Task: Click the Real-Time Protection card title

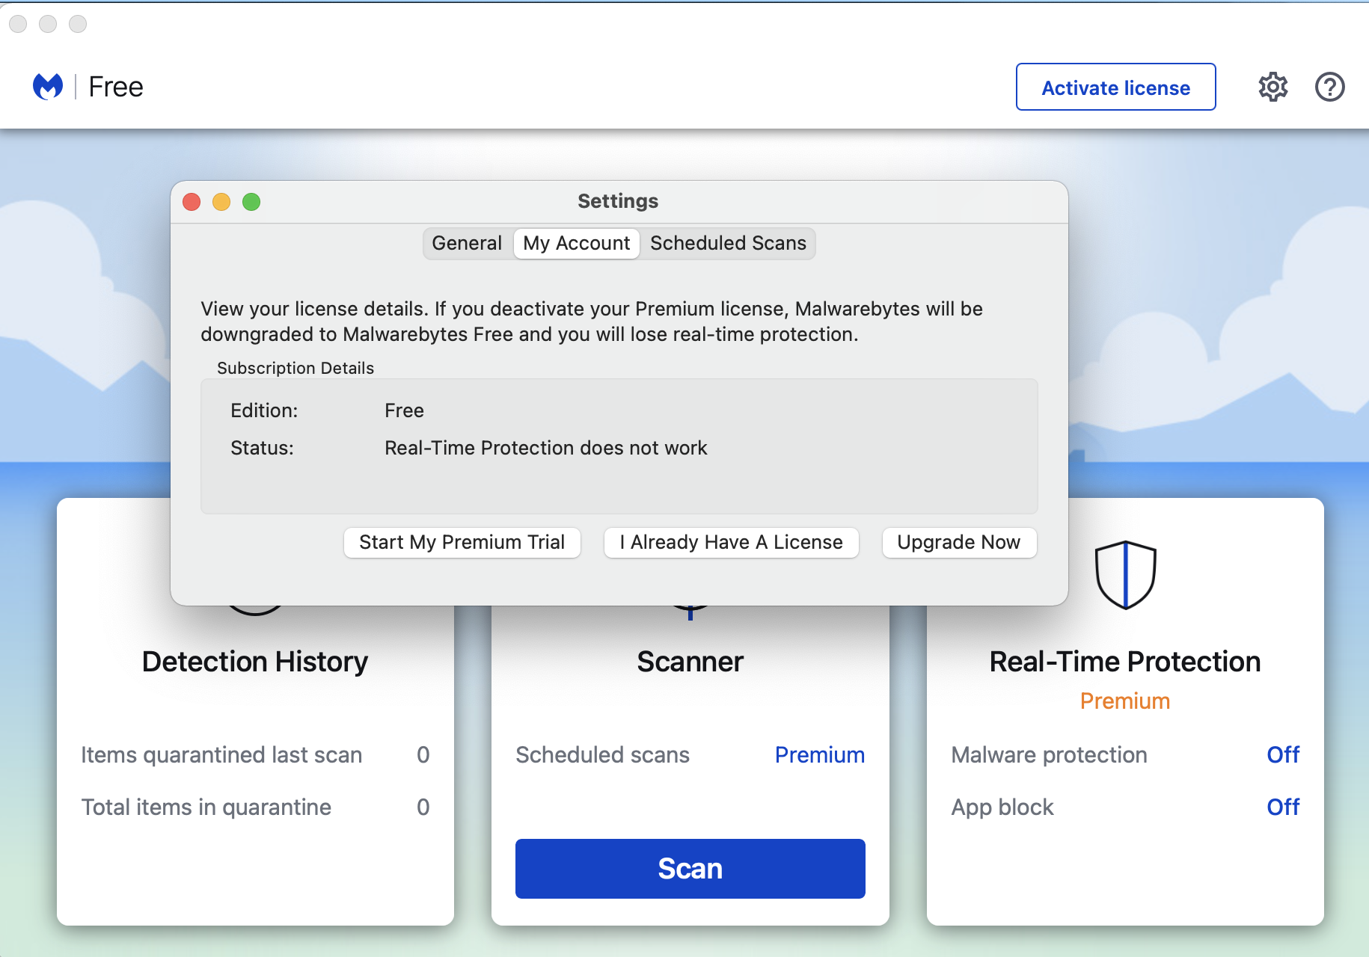Action: (x=1125, y=662)
